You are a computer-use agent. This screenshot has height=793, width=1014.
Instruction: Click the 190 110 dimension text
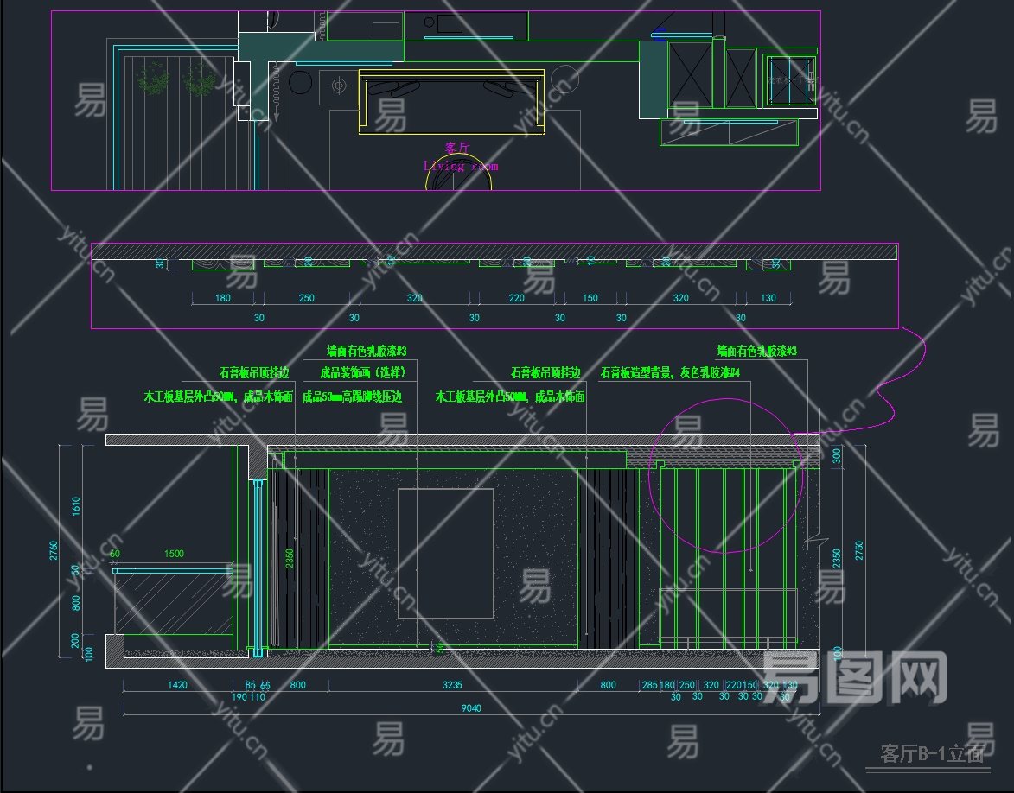click(248, 697)
